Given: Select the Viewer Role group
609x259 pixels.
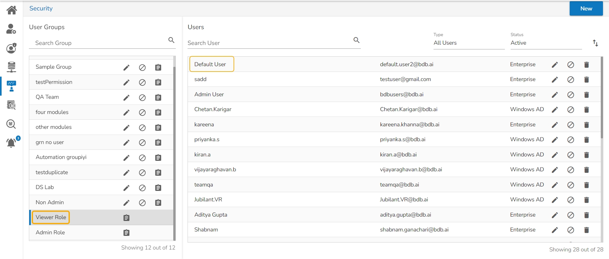Looking at the screenshot, I should 51,218.
